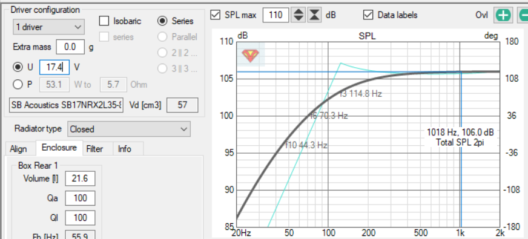Switch to the Filter tab
Image resolution: width=528 pixels, height=239 pixels.
click(94, 149)
